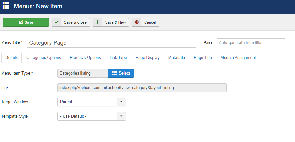The height and width of the screenshot is (142, 295).
Task: Open the Parent target window combo box
Action: [x=92, y=102]
